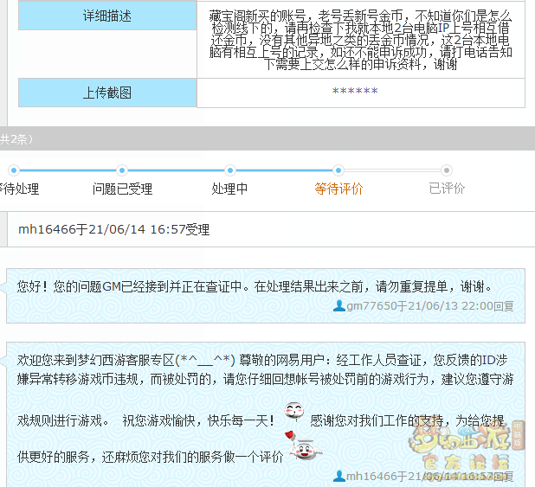The height and width of the screenshot is (487, 535).
Task: Click the 共2条 reply count header
Action: [16, 138]
